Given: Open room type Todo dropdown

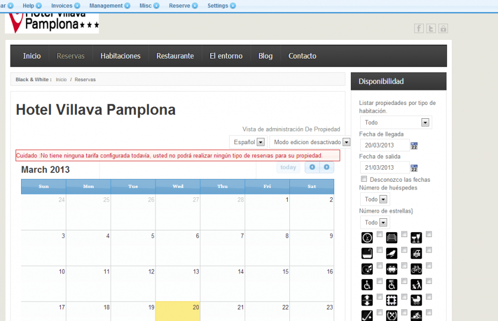Looking at the screenshot, I should point(396,123).
